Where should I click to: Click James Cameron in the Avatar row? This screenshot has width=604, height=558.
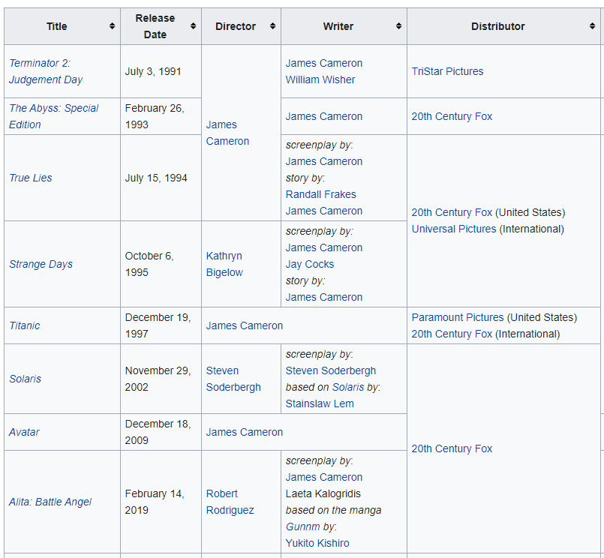click(244, 432)
